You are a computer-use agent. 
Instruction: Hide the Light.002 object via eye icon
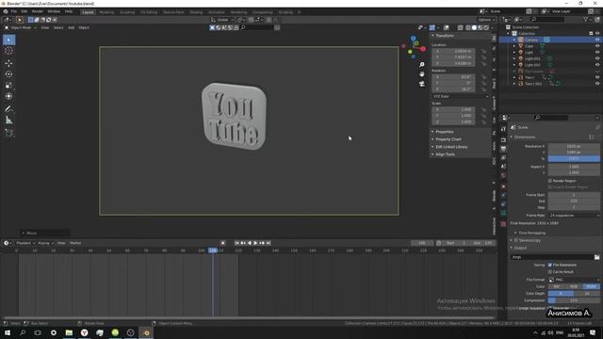pyautogui.click(x=597, y=65)
